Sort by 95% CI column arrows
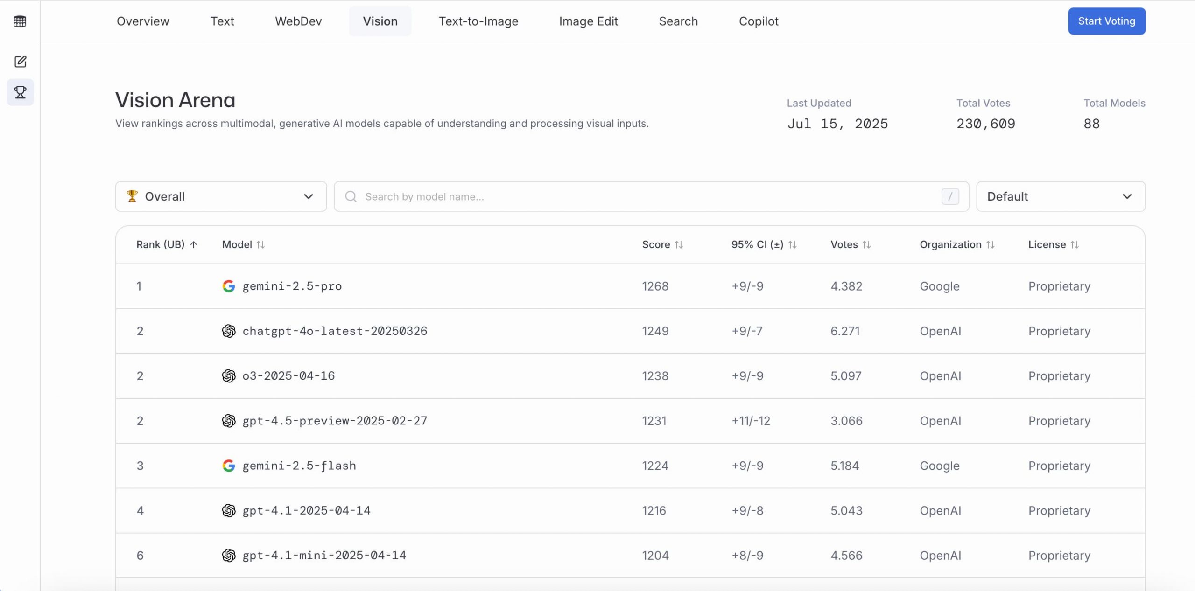The image size is (1195, 591). (792, 244)
